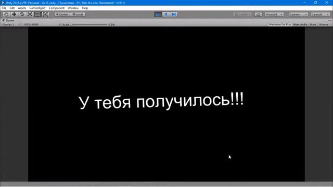Image resolution: width=333 pixels, height=187 pixels.
Task: Open the Component menu
Action: 57,8
